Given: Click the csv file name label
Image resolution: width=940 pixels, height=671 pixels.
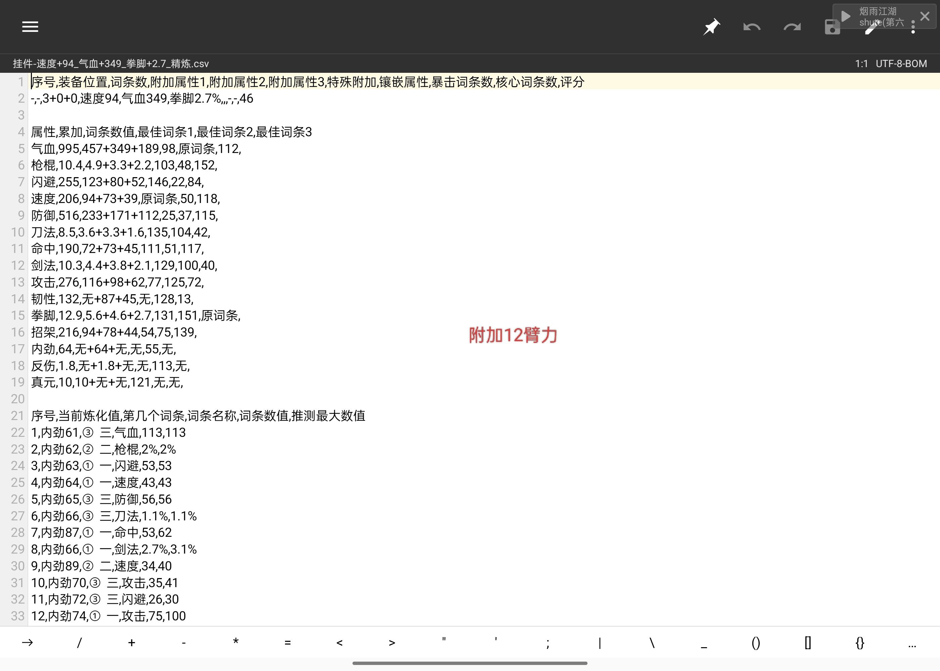Looking at the screenshot, I should click(x=111, y=64).
